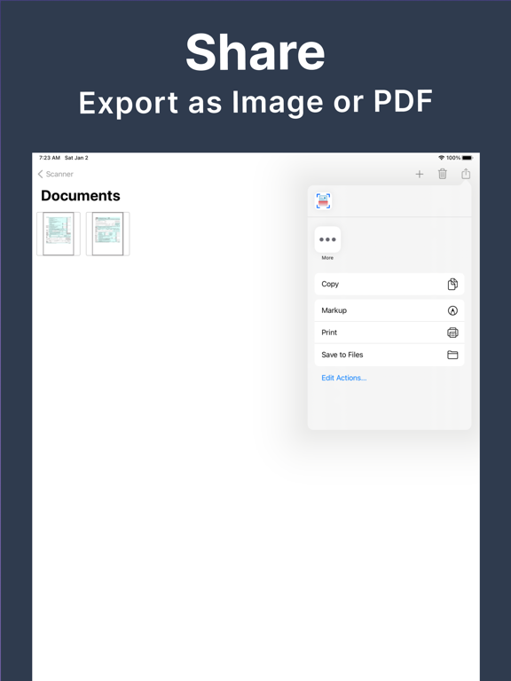Open the first scanned document thumbnail
Image resolution: width=511 pixels, height=681 pixels.
tap(59, 234)
